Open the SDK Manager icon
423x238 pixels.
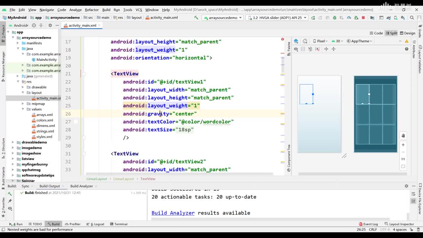[x=403, y=18]
